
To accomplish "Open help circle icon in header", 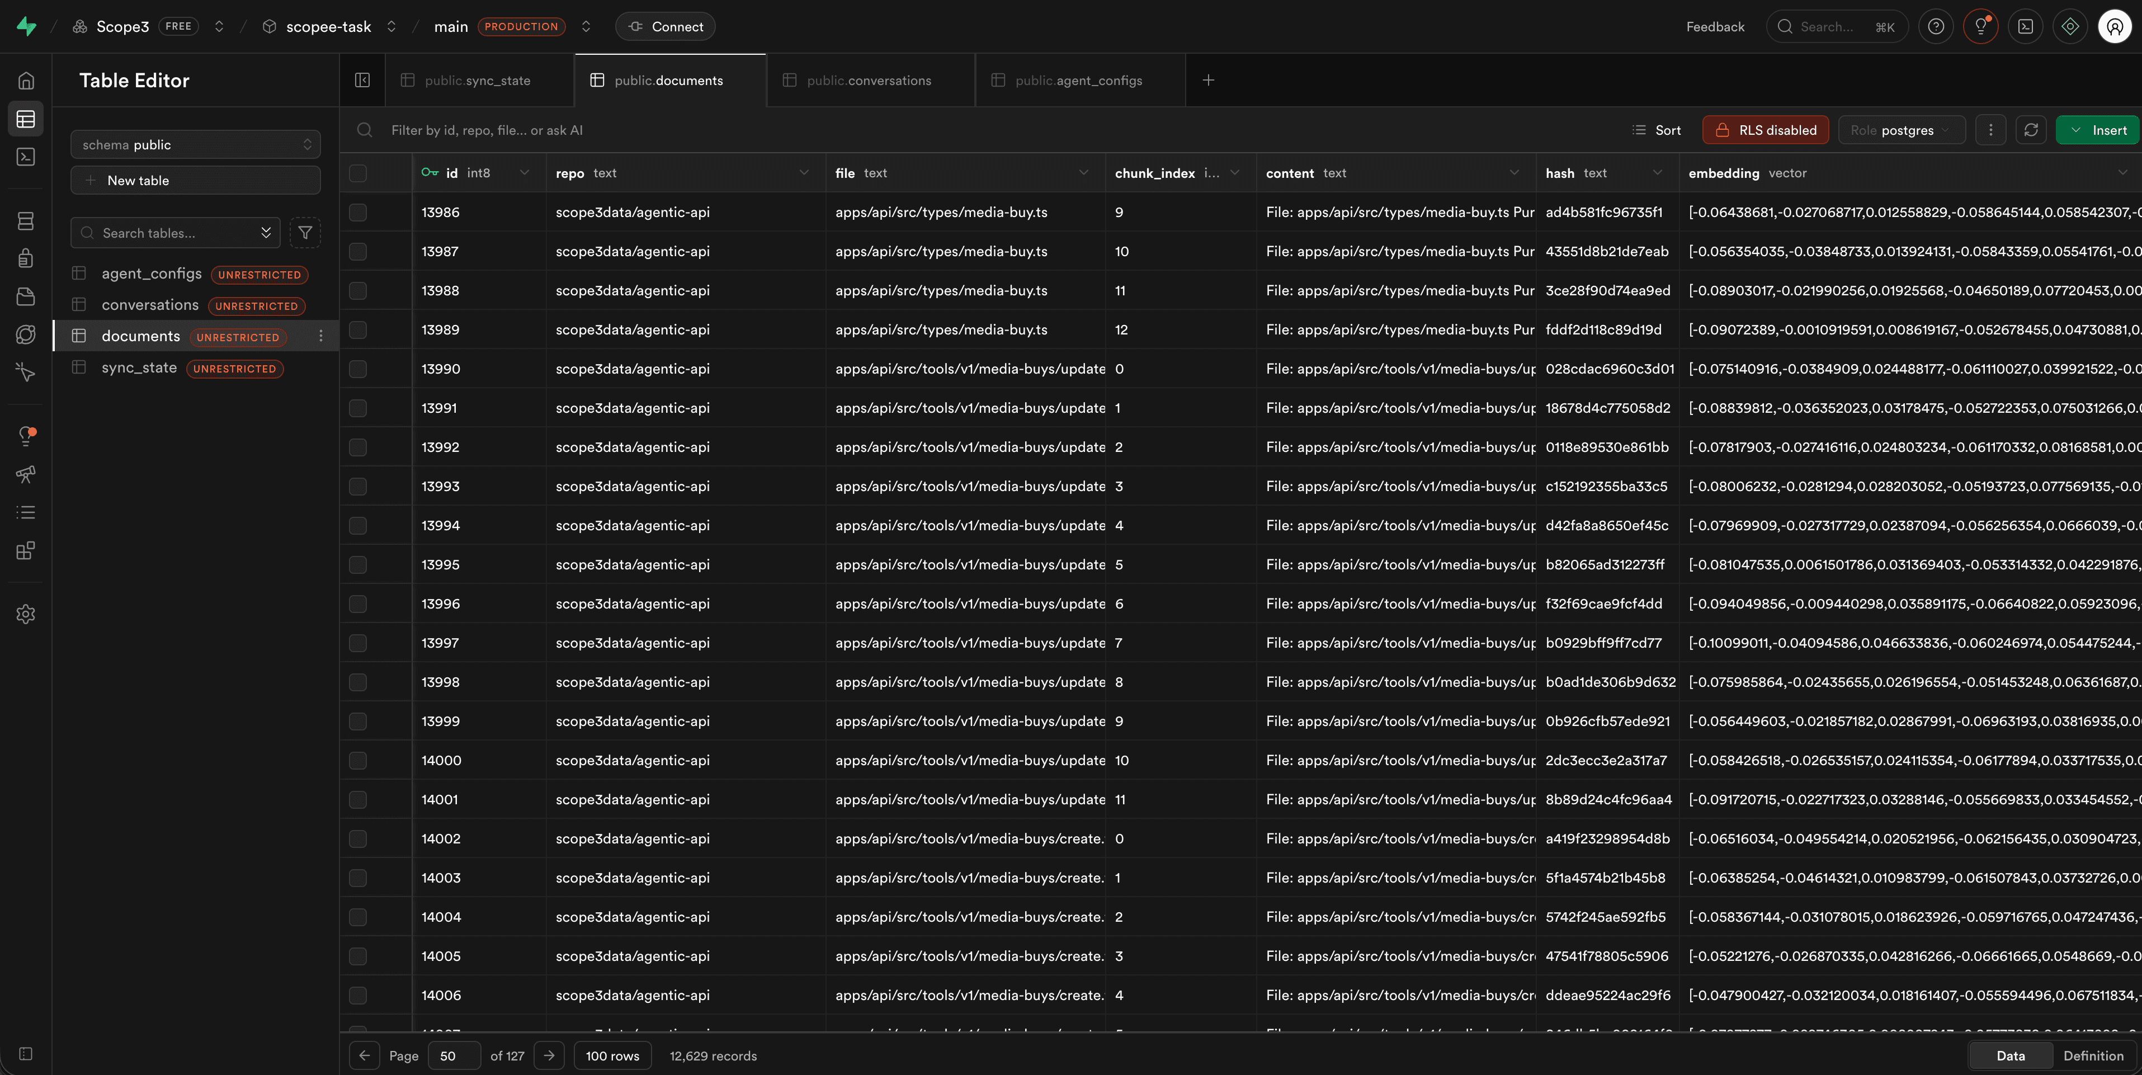I will tap(1936, 27).
